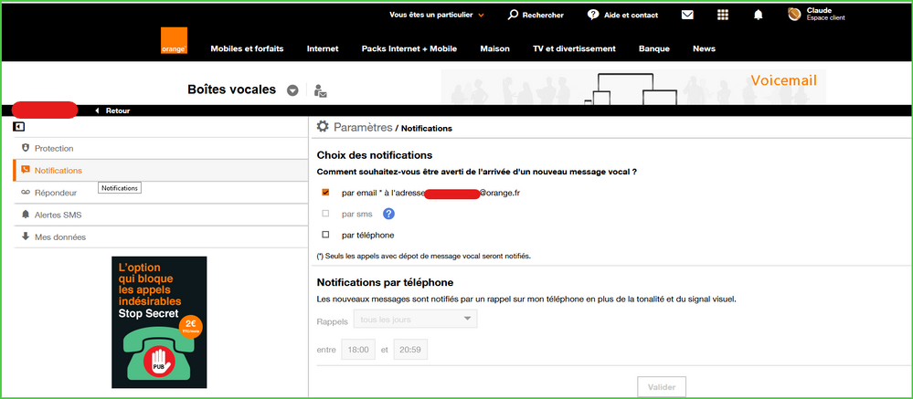Viewport: 913px width, 399px height.
Task: Click the Rechercher link
Action: [543, 16]
